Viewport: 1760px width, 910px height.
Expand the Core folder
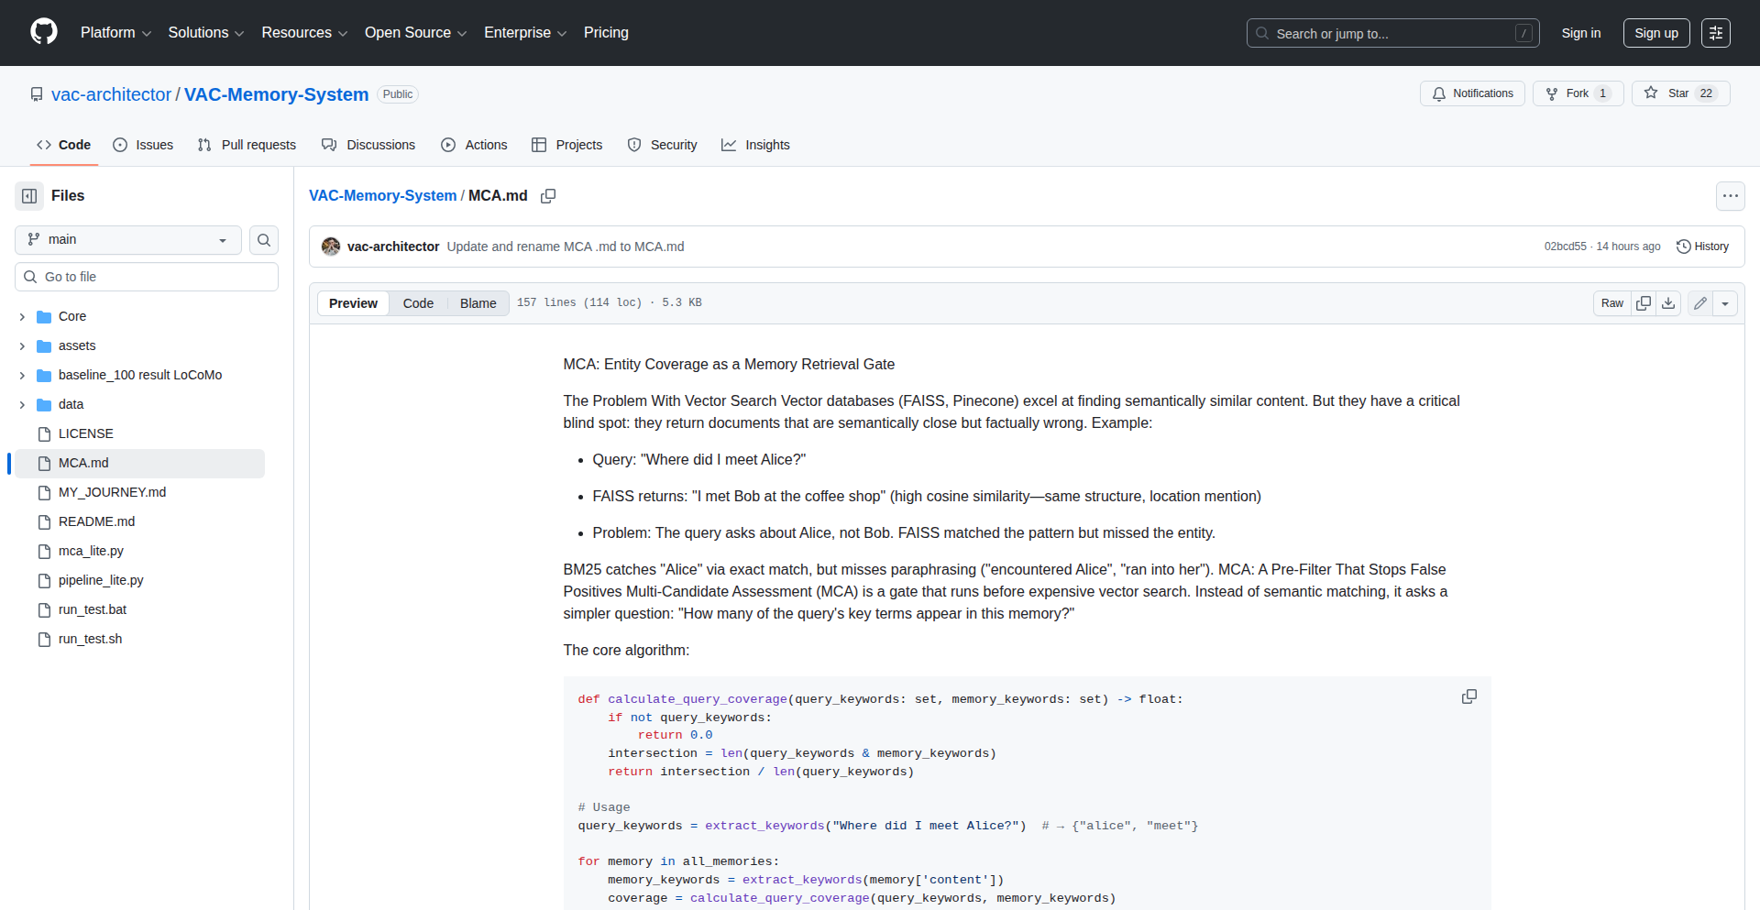tap(22, 317)
